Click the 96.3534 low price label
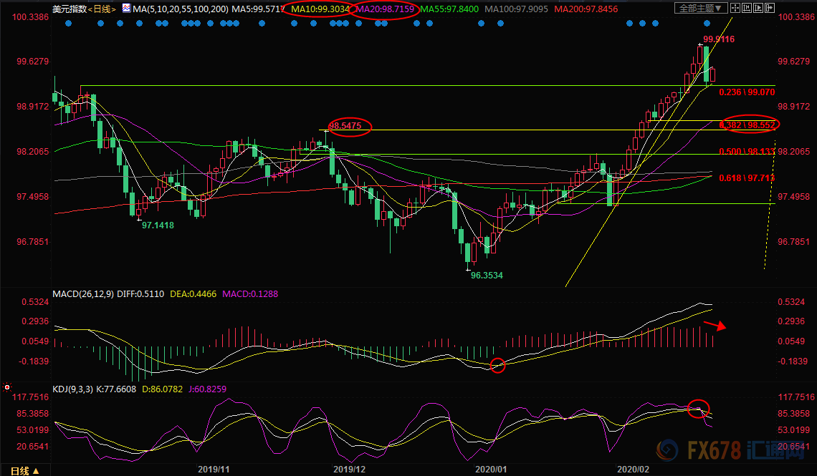 click(487, 275)
